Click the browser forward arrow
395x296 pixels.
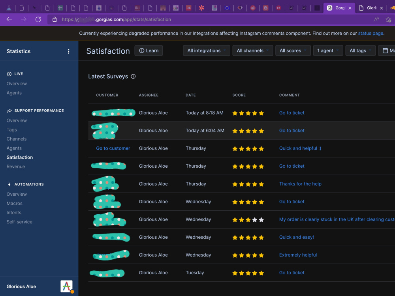pos(24,19)
